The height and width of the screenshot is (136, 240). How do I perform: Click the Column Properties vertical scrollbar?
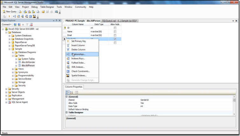pos(234,105)
